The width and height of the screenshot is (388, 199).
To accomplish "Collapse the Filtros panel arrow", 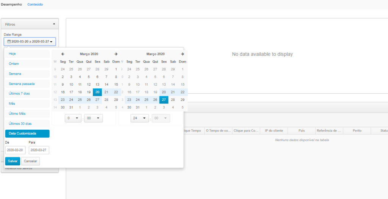I will click(x=54, y=24).
